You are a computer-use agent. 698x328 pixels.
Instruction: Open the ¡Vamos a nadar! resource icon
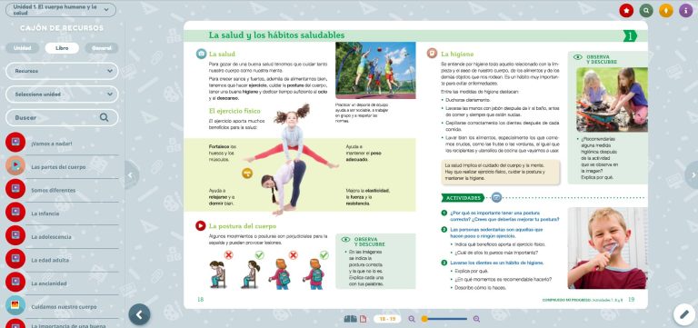15,143
